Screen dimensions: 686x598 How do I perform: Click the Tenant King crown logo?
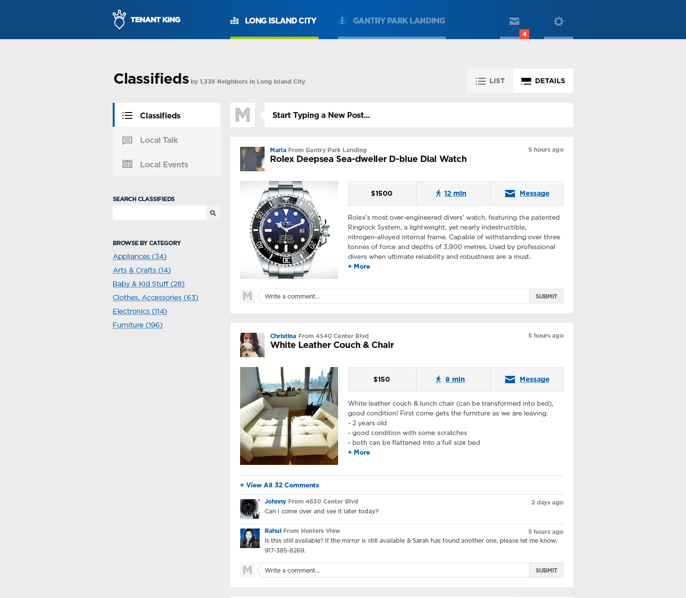point(119,20)
